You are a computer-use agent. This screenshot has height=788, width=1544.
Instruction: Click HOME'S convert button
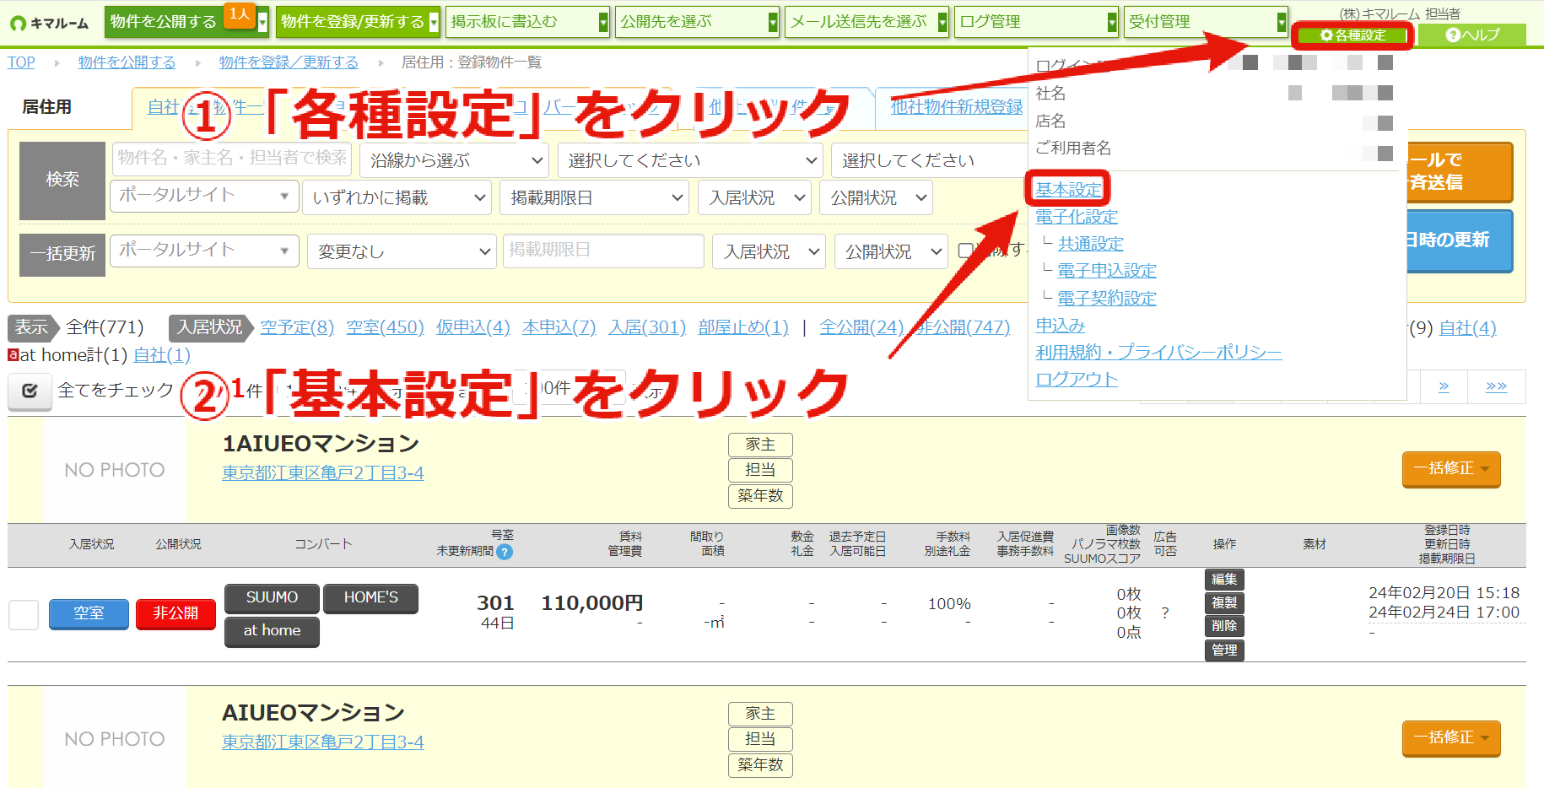coord(370,598)
